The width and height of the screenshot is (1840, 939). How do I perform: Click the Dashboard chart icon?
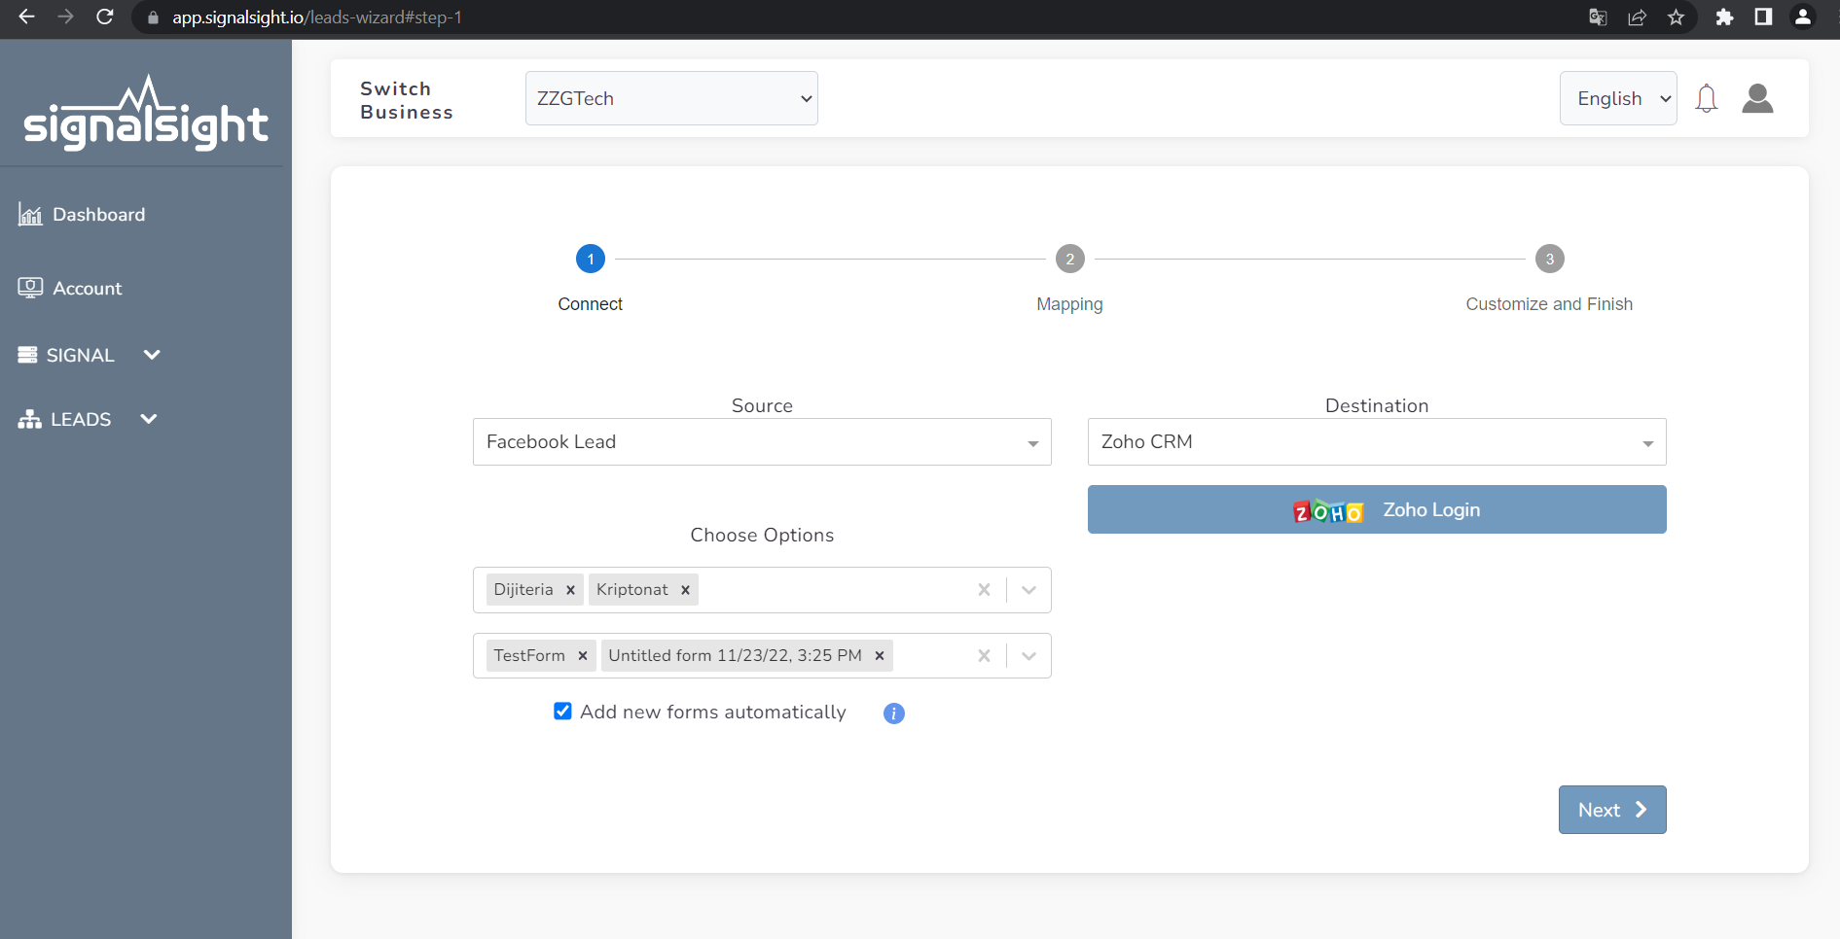(30, 215)
